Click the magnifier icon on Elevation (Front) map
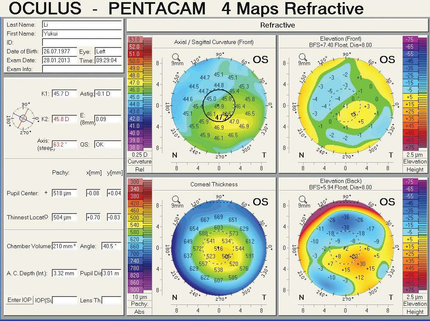The width and height of the screenshot is (430, 321). pyautogui.click(x=302, y=57)
